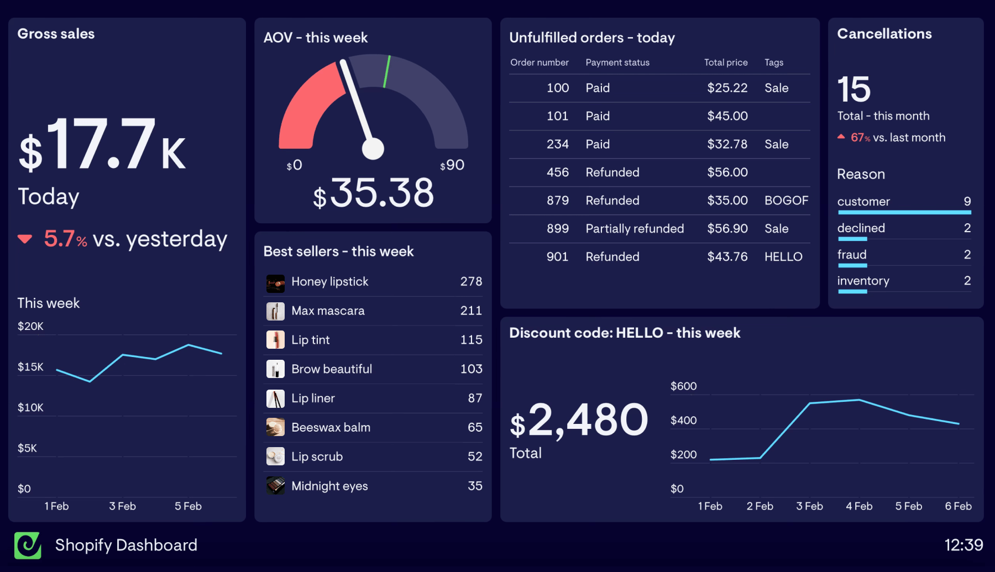Click the Lip liner product icon
Viewport: 995px width, 572px height.
pos(275,398)
